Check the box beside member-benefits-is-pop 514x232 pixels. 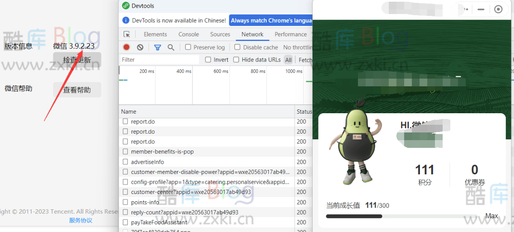[125, 151]
